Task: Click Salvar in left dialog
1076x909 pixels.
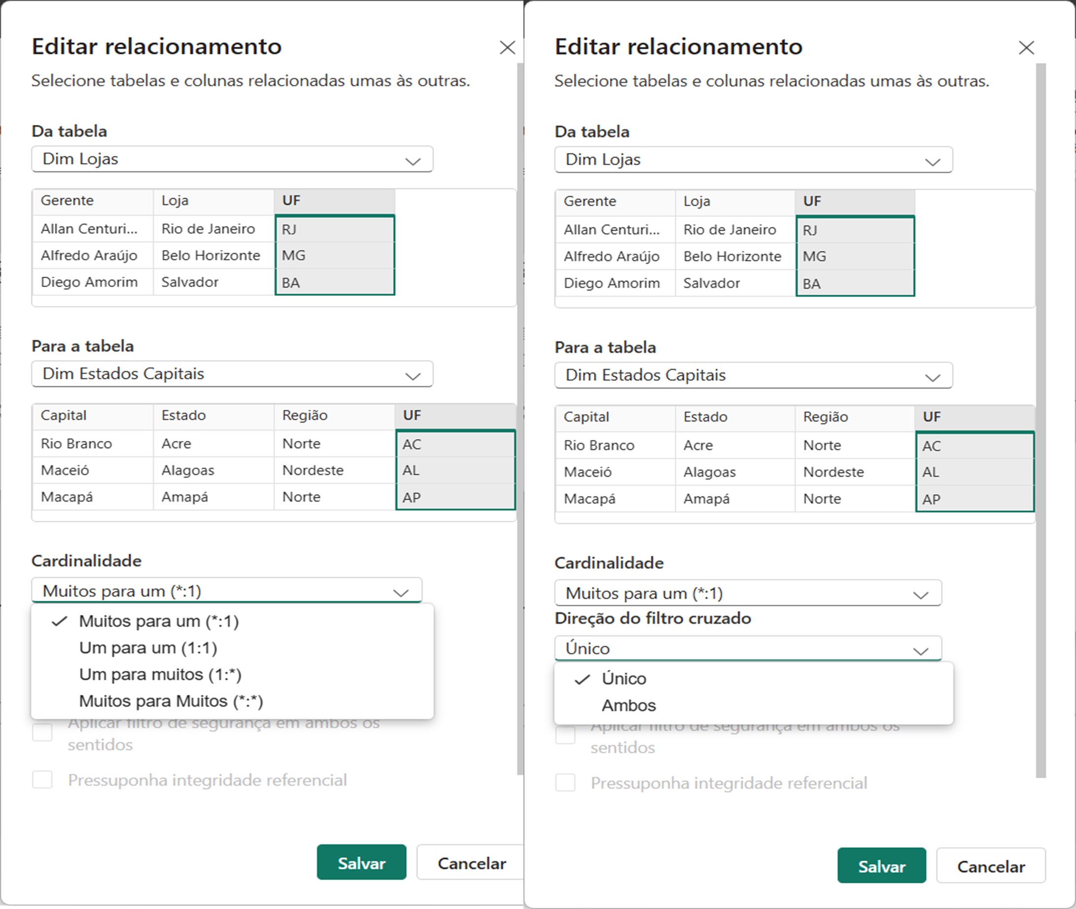Action: pyautogui.click(x=361, y=863)
